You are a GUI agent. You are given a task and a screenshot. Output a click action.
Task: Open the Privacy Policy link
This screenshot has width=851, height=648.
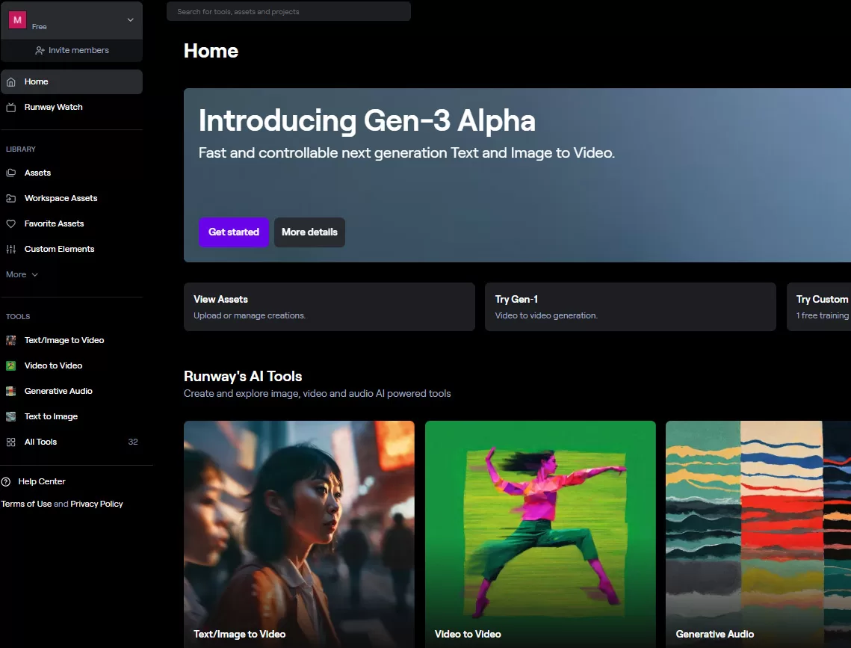click(96, 504)
